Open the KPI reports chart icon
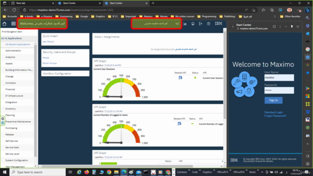 185,24
